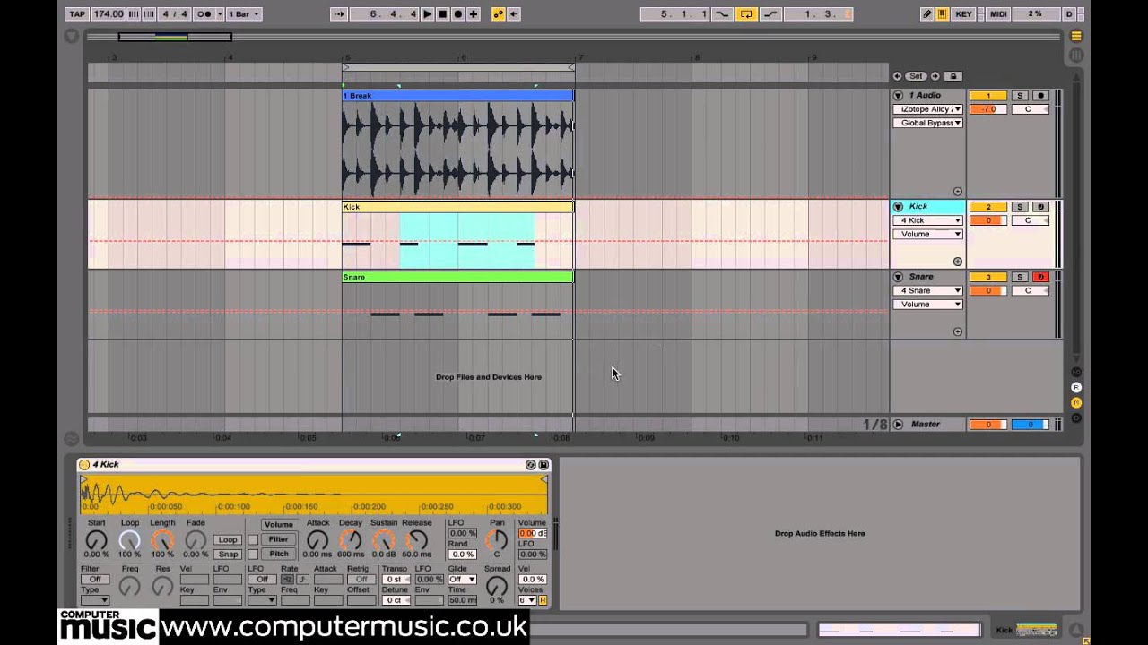Toggle the Computer MIDI Keyboard button
The height and width of the screenshot is (645, 1148).
pos(943,14)
